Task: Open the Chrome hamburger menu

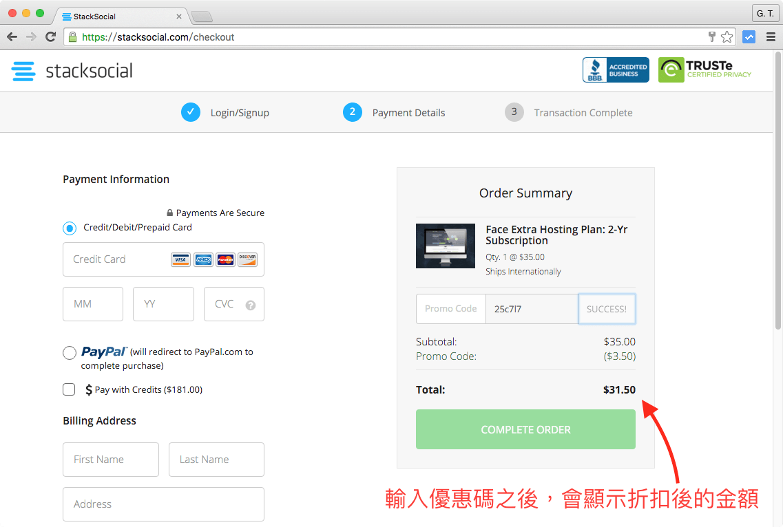Action: click(771, 37)
